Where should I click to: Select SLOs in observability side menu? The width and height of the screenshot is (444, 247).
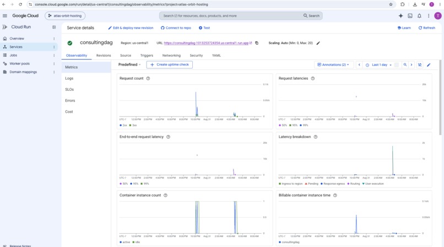pyautogui.click(x=86, y=90)
